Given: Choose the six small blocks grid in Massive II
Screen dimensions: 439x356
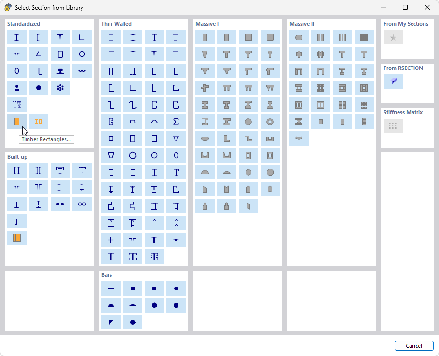Looking at the screenshot, I should 364,105.
